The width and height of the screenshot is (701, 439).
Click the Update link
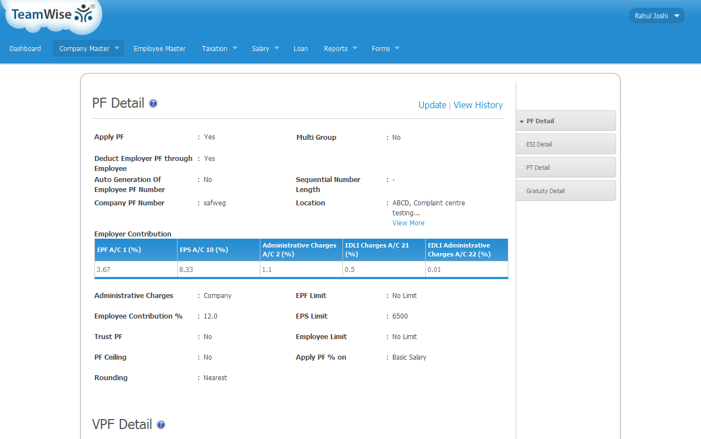[432, 105]
